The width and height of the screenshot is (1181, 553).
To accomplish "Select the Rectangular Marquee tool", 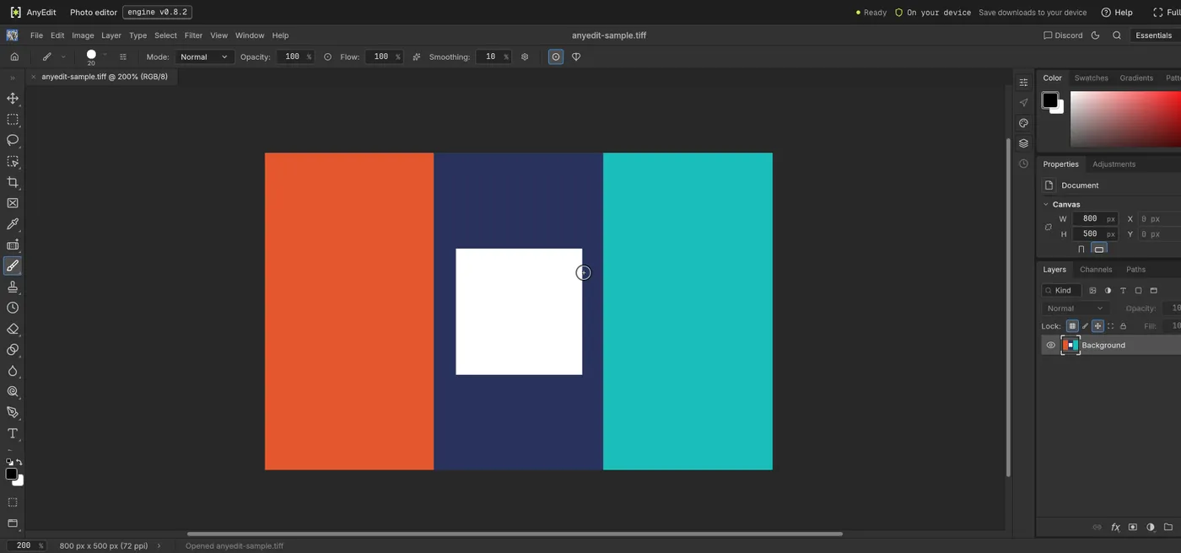I will [x=13, y=120].
